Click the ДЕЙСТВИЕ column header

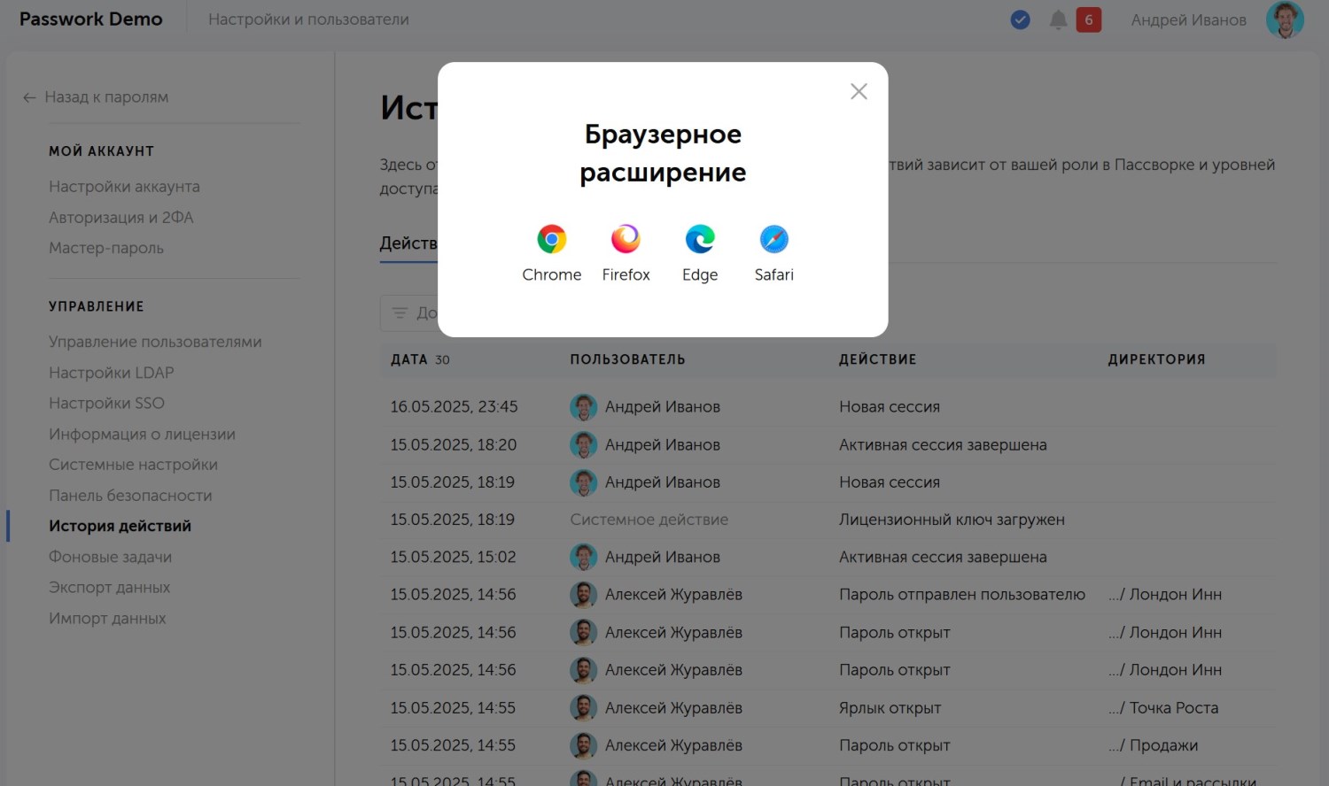click(877, 359)
